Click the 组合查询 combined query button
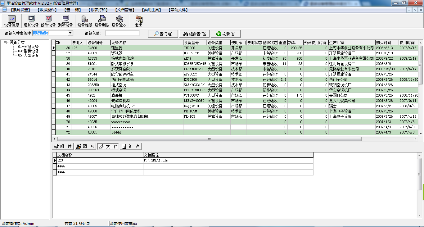424x227 pixels. coord(195,34)
